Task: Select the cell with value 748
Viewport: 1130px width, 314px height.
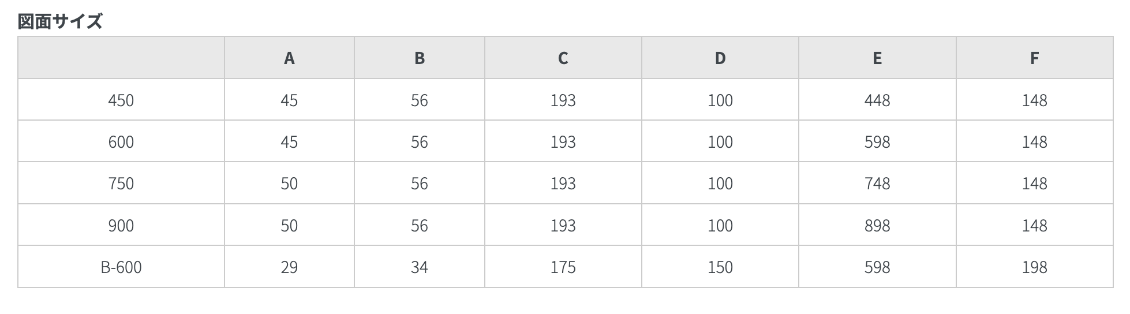Action: point(877,184)
